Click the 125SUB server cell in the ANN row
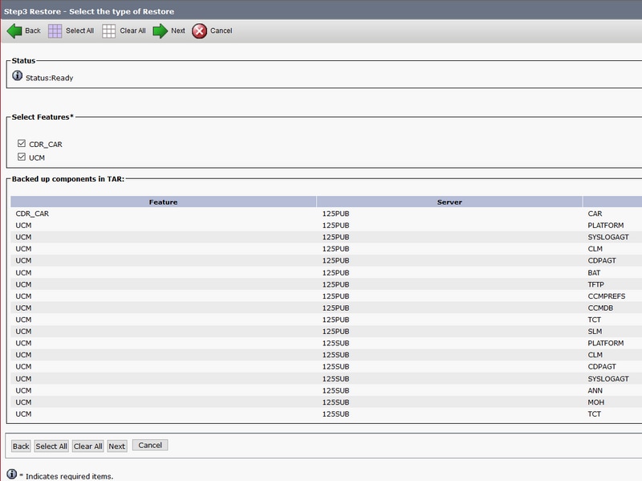The width and height of the screenshot is (642, 481). pyautogui.click(x=335, y=391)
